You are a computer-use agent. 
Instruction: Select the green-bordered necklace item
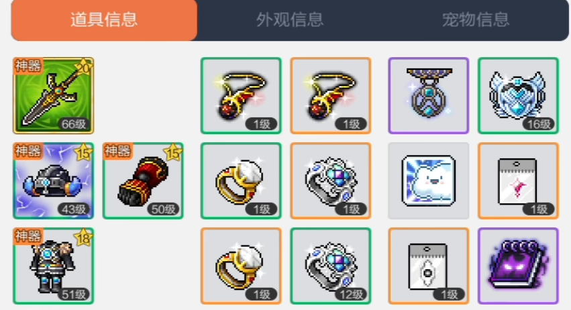click(241, 95)
